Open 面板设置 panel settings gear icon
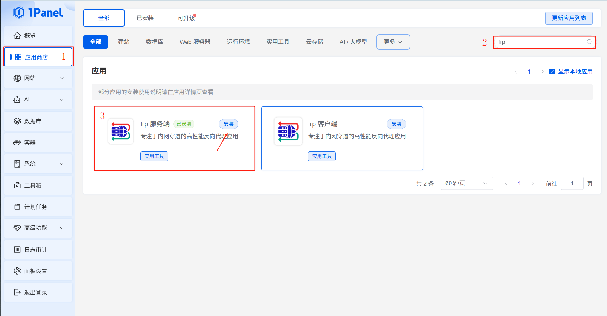The image size is (607, 316). click(x=17, y=271)
